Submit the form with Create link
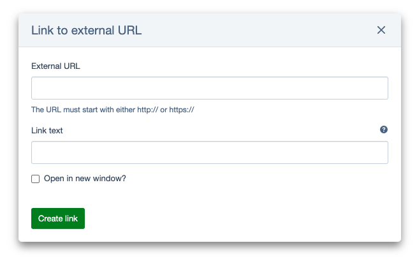 (x=58, y=218)
